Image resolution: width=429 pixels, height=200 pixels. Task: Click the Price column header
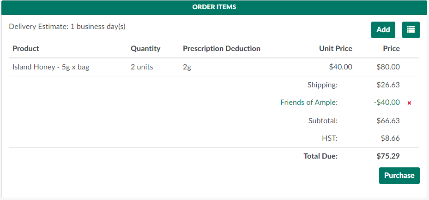(391, 49)
